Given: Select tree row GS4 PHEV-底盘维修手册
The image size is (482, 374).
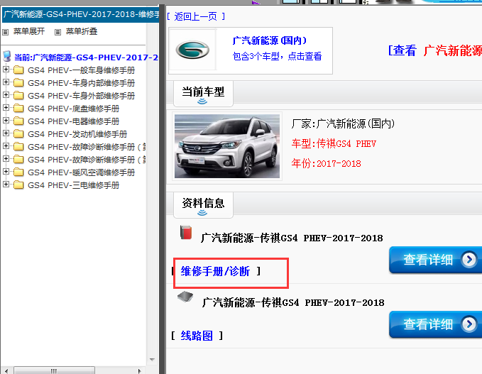Looking at the screenshot, I should pyautogui.click(x=73, y=109).
